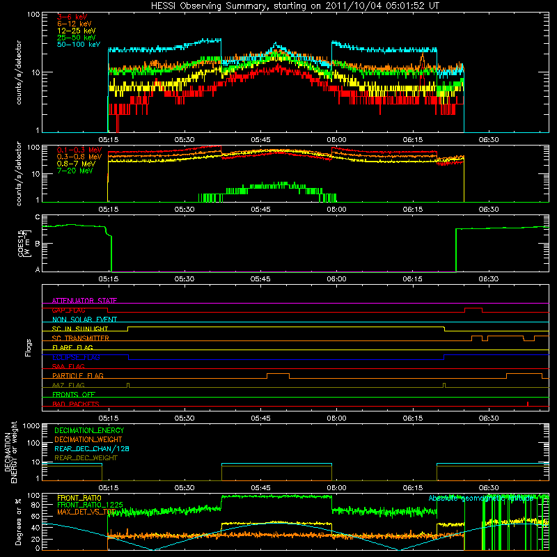This screenshot has height=557, width=557.
Task: Select the SC_IN_SUNLIGHT flag label
Action: (x=80, y=329)
